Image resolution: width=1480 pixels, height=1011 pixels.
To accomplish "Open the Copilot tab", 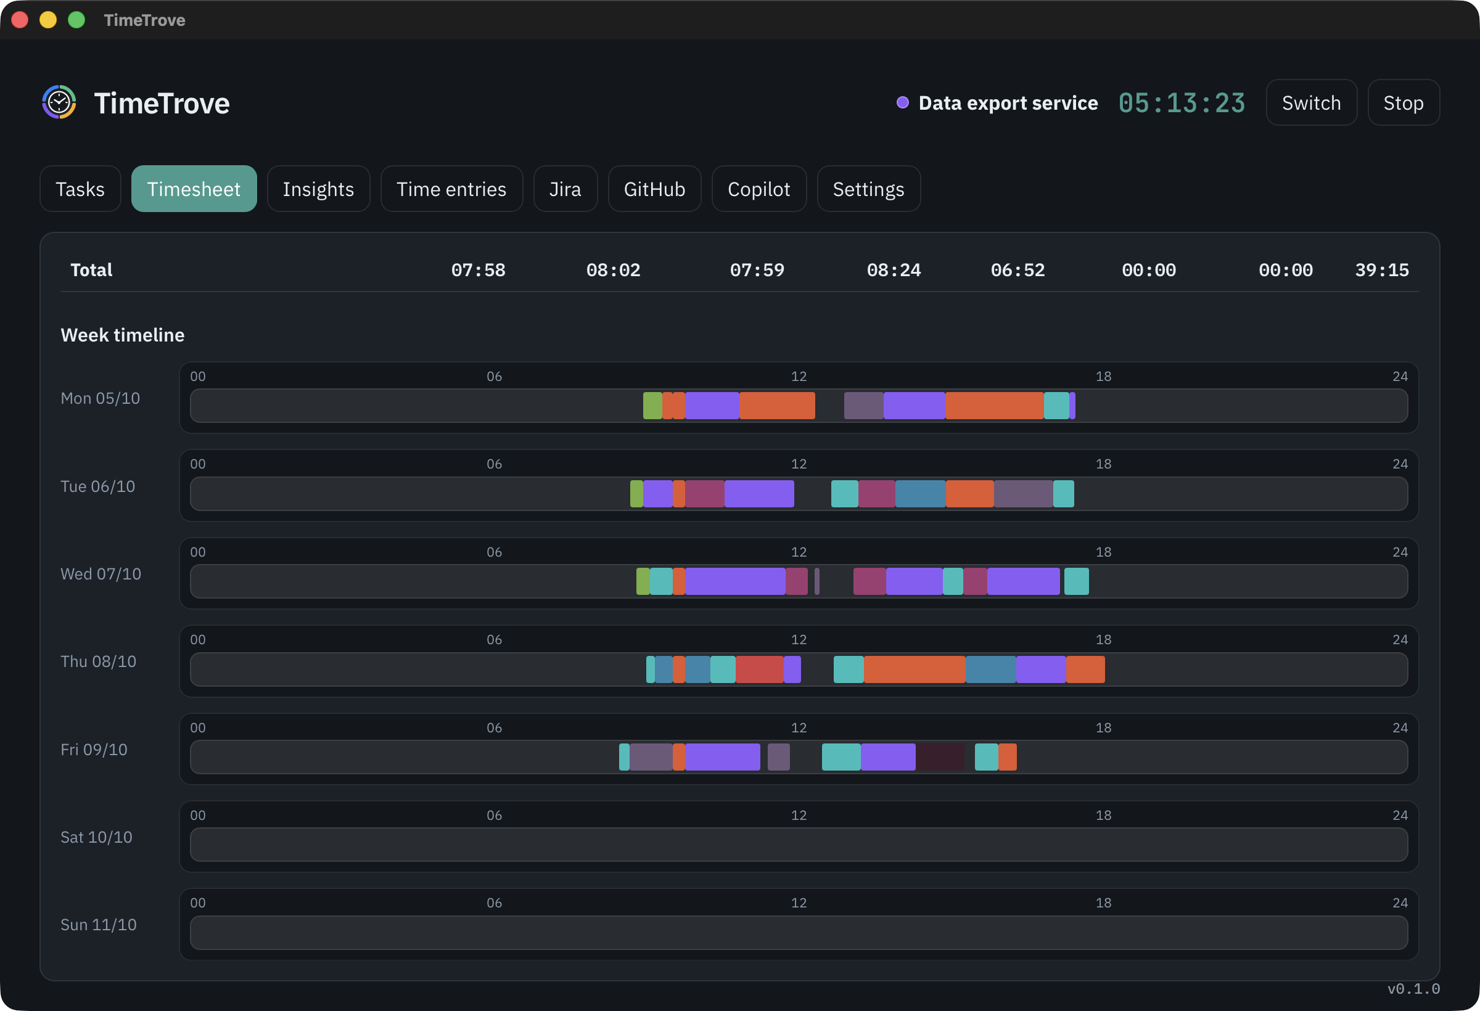I will 759,189.
